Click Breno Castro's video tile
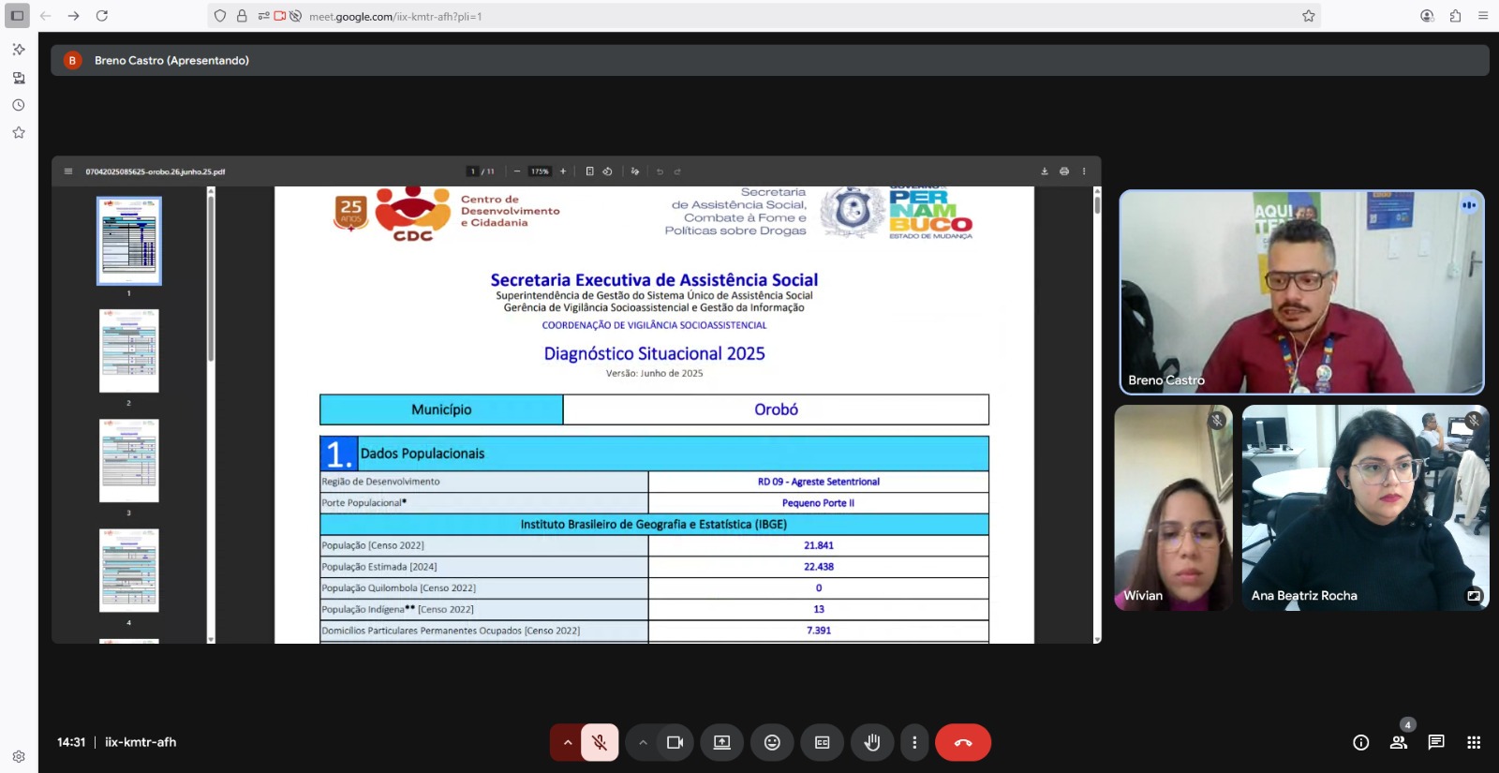The height and width of the screenshot is (773, 1499). (1301, 291)
